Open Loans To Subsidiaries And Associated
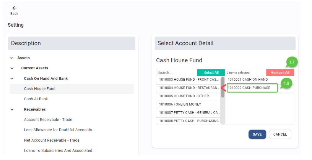The height and width of the screenshot is (160, 312). (58, 150)
